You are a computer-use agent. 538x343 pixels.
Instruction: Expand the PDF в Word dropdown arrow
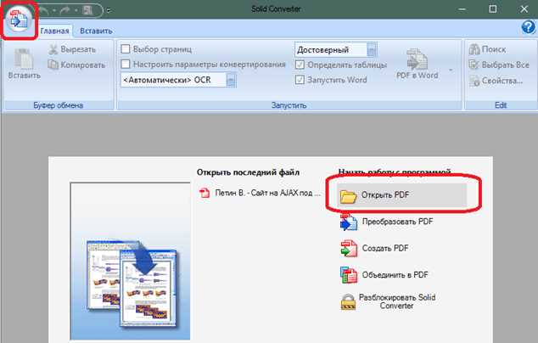pyautogui.click(x=451, y=70)
